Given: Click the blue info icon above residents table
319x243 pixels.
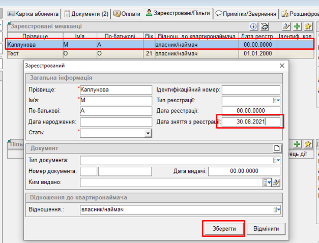Looking at the screenshot, I should click(x=253, y=26).
